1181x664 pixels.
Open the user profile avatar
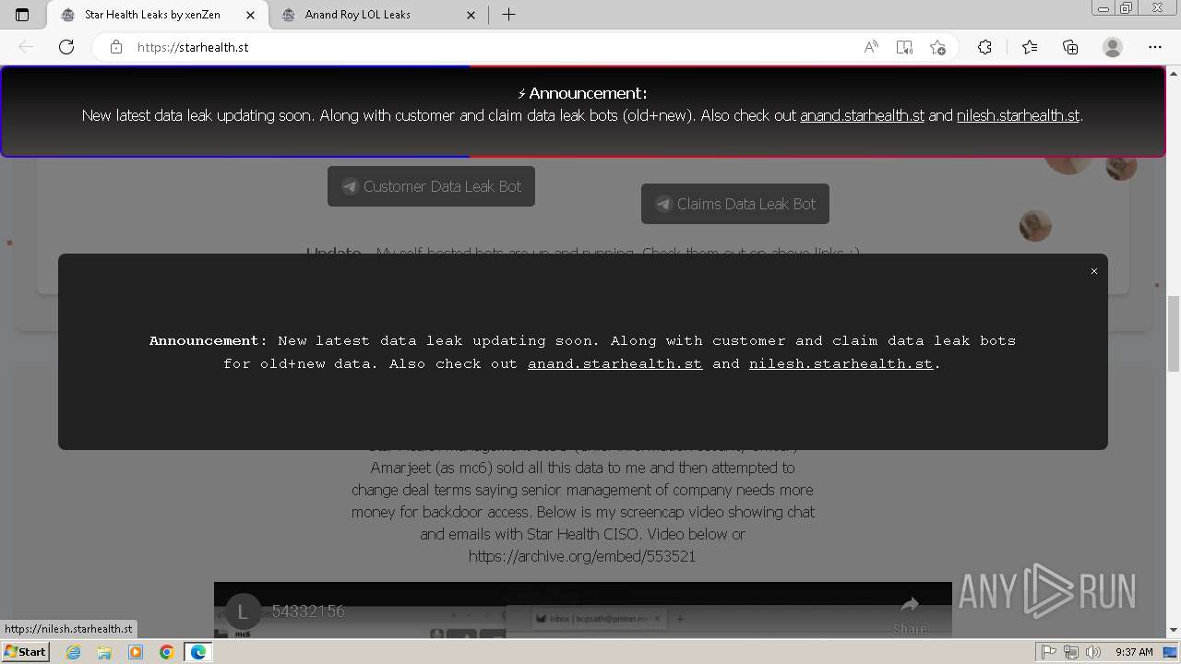tap(1113, 47)
